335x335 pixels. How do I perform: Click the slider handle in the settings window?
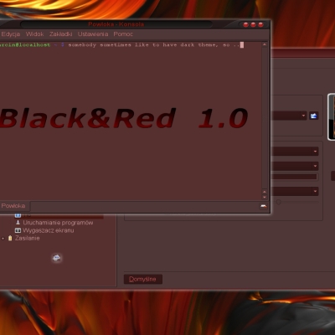point(278,202)
